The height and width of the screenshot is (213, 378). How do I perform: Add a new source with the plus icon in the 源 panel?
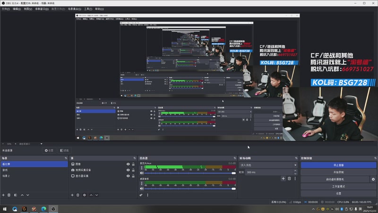click(x=72, y=195)
